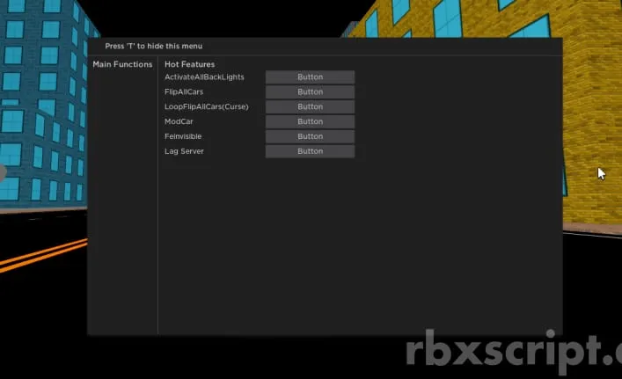This screenshot has height=379, width=622.
Task: Activate the ModCar button
Action: [310, 121]
